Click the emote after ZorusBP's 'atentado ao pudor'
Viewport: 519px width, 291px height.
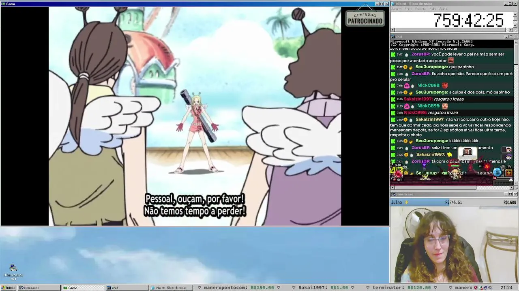coord(450,61)
